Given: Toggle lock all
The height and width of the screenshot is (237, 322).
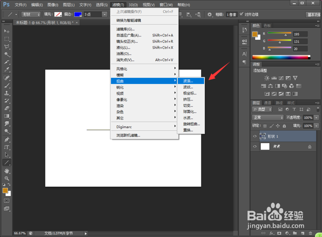Looking at the screenshot, I should [x=284, y=126].
